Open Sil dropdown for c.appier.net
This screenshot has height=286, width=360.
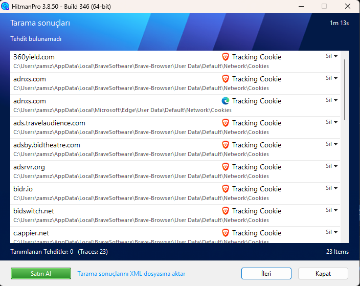pyautogui.click(x=331, y=232)
